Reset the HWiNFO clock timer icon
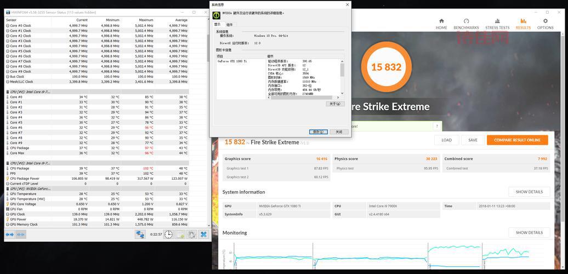 (x=168, y=234)
